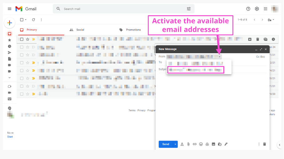Screen dimensions: 284x159
Task: Open Snoozed clock in sidebar
Action: (10, 46)
